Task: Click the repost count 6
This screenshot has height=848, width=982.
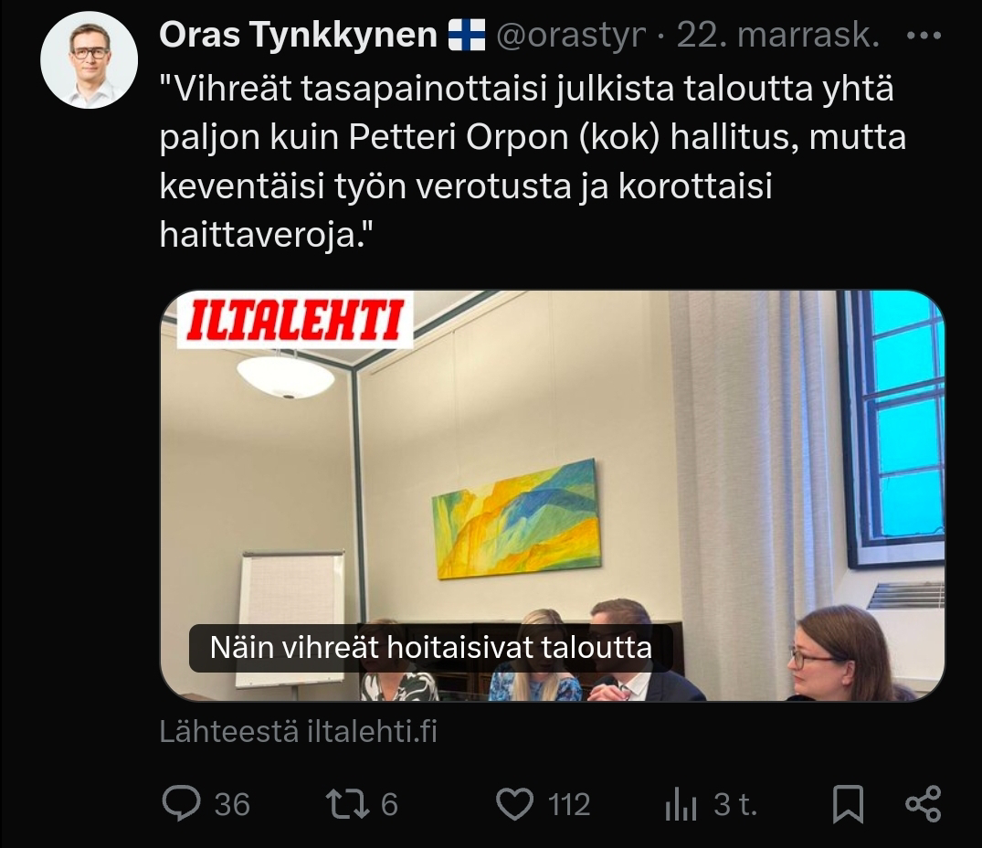Action: 389,805
